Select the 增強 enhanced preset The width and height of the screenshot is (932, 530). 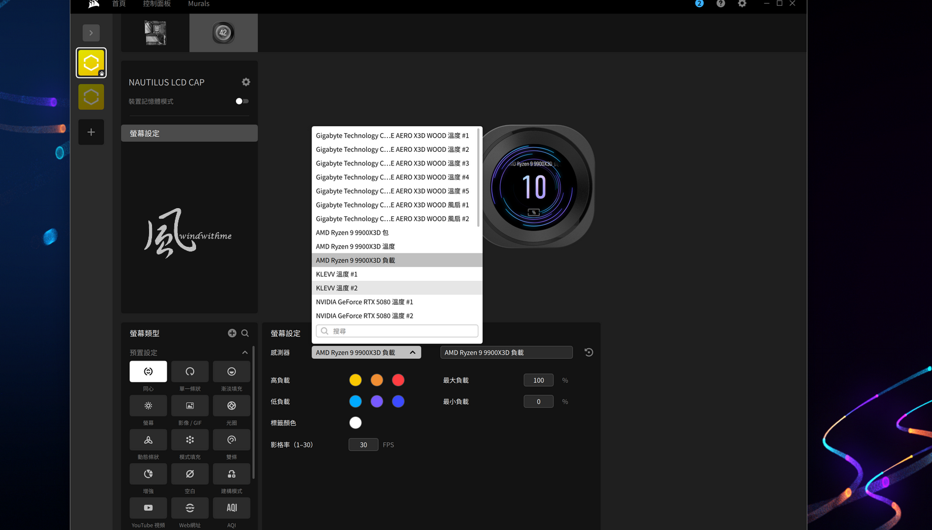[148, 474]
